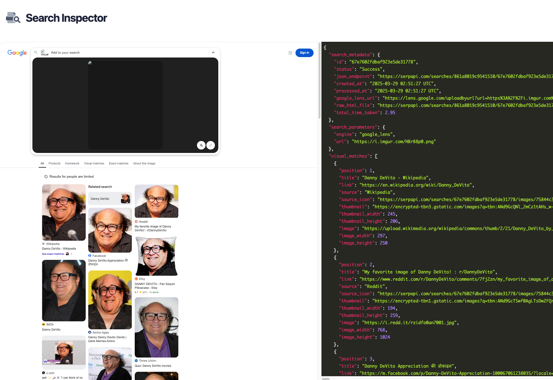Open the 'DANNY DEVITO - Fan Sequin Pillowcase' listing
The width and height of the screenshot is (553, 380).
click(x=155, y=286)
